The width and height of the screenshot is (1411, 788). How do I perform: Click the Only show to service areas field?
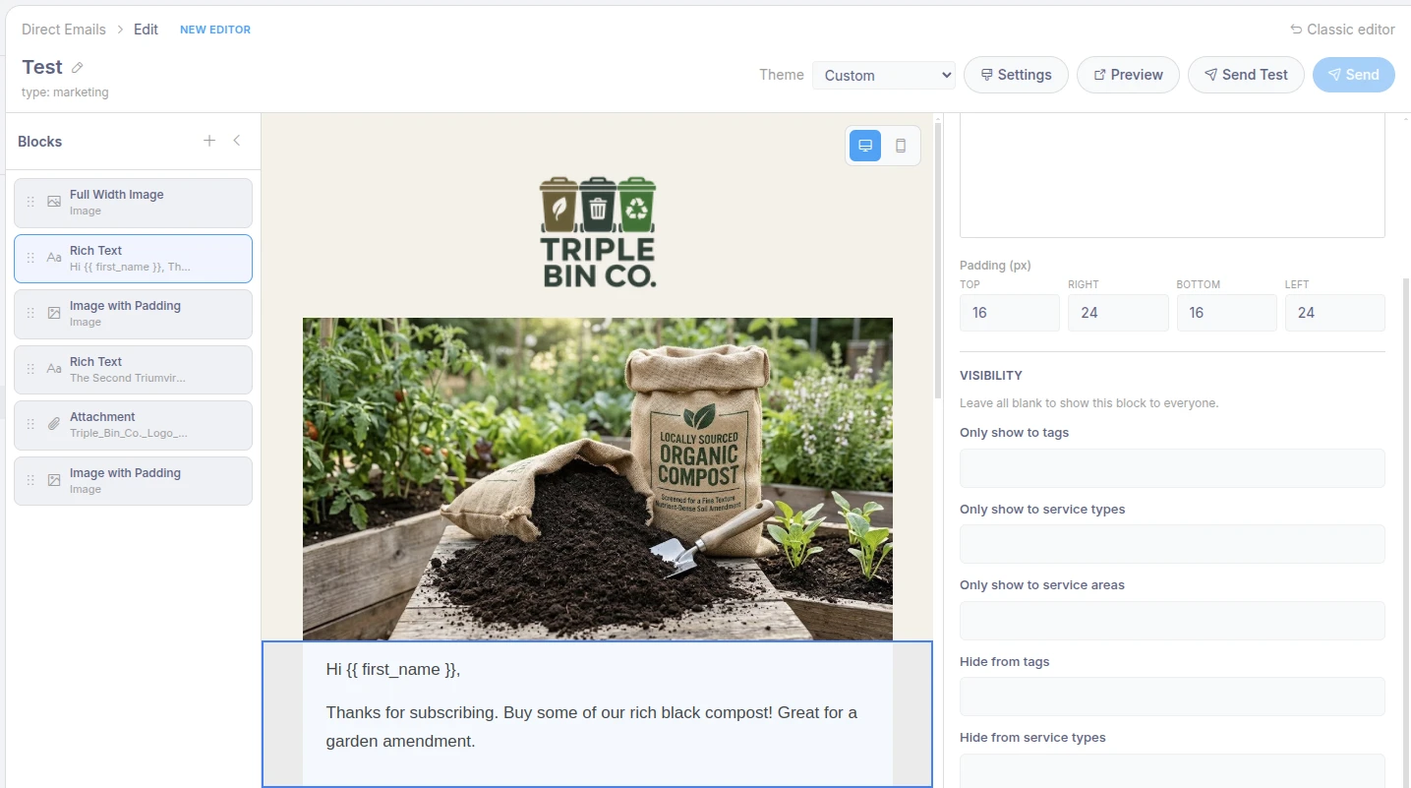pyautogui.click(x=1172, y=621)
